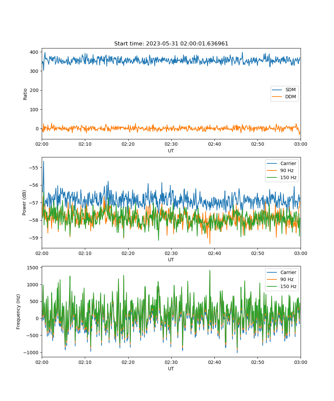This screenshot has height=401, width=334.
Task: Click '150 Hz' in the Power plot legend
Action: (x=288, y=177)
